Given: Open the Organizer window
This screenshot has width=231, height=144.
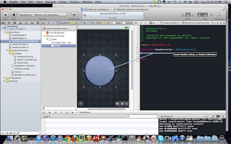Looking at the screenshot, I should point(219,15).
